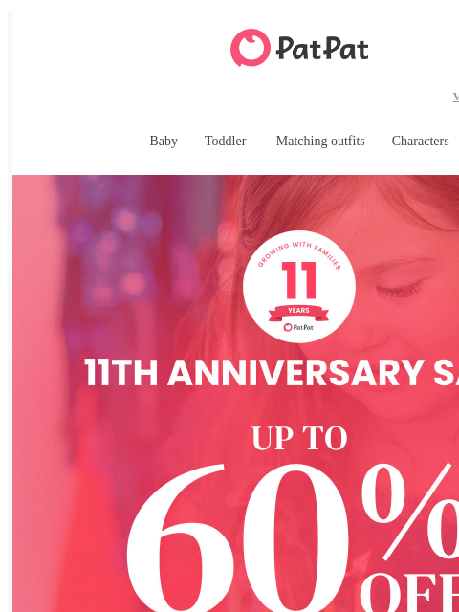The width and height of the screenshot is (459, 612).
Task: Click the pink YEARS ribbon in the badge
Action: (x=298, y=313)
